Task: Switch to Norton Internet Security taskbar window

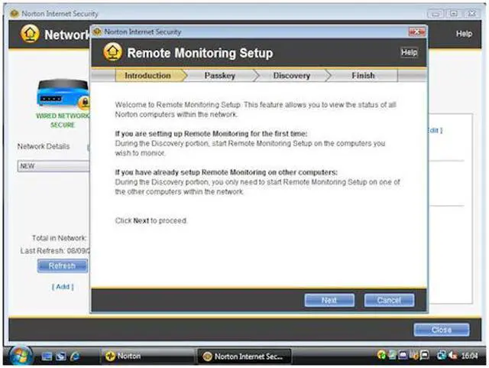Action: 244,357
